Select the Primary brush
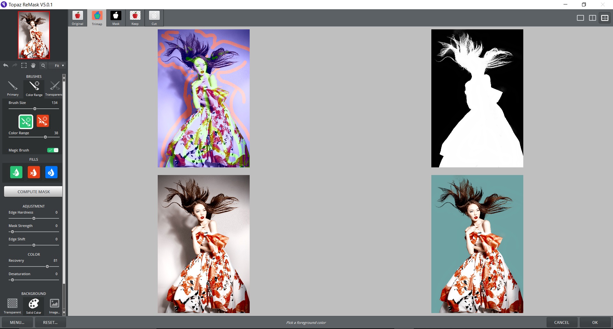The image size is (613, 329). click(12, 88)
